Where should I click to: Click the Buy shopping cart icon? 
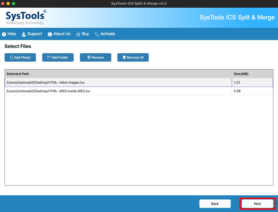(x=78, y=34)
